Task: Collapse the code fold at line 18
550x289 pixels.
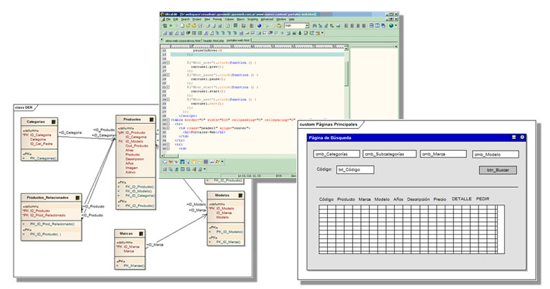Action: (x=168, y=75)
